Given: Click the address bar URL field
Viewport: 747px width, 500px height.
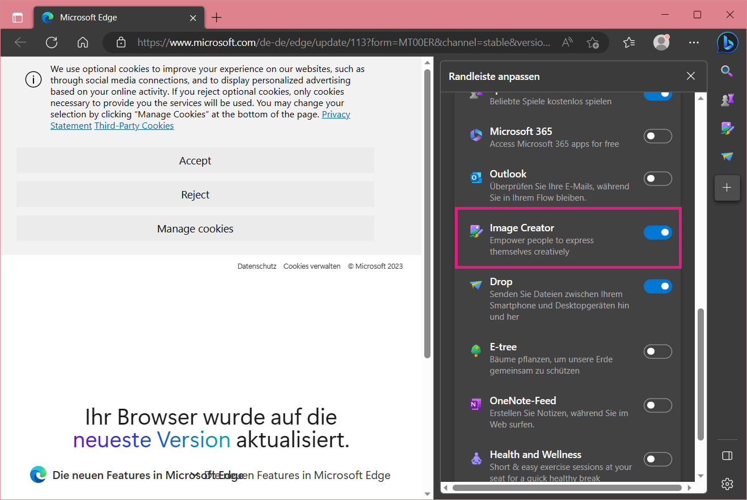Looking at the screenshot, I should (344, 43).
